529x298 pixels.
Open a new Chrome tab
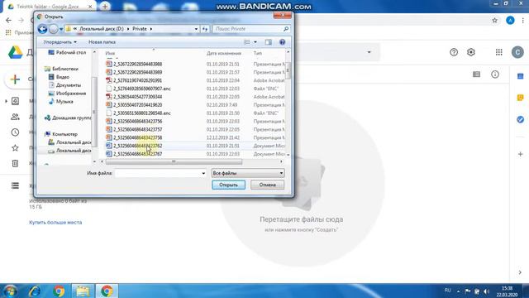(x=105, y=7)
